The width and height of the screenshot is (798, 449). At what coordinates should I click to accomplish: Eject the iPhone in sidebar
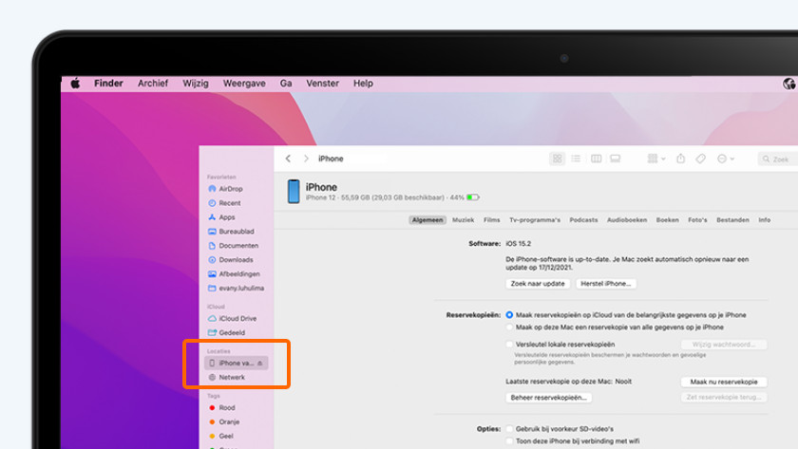(x=260, y=363)
